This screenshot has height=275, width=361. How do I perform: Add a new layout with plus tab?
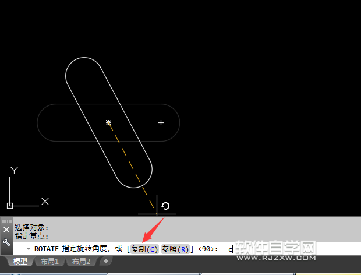[x=106, y=261]
